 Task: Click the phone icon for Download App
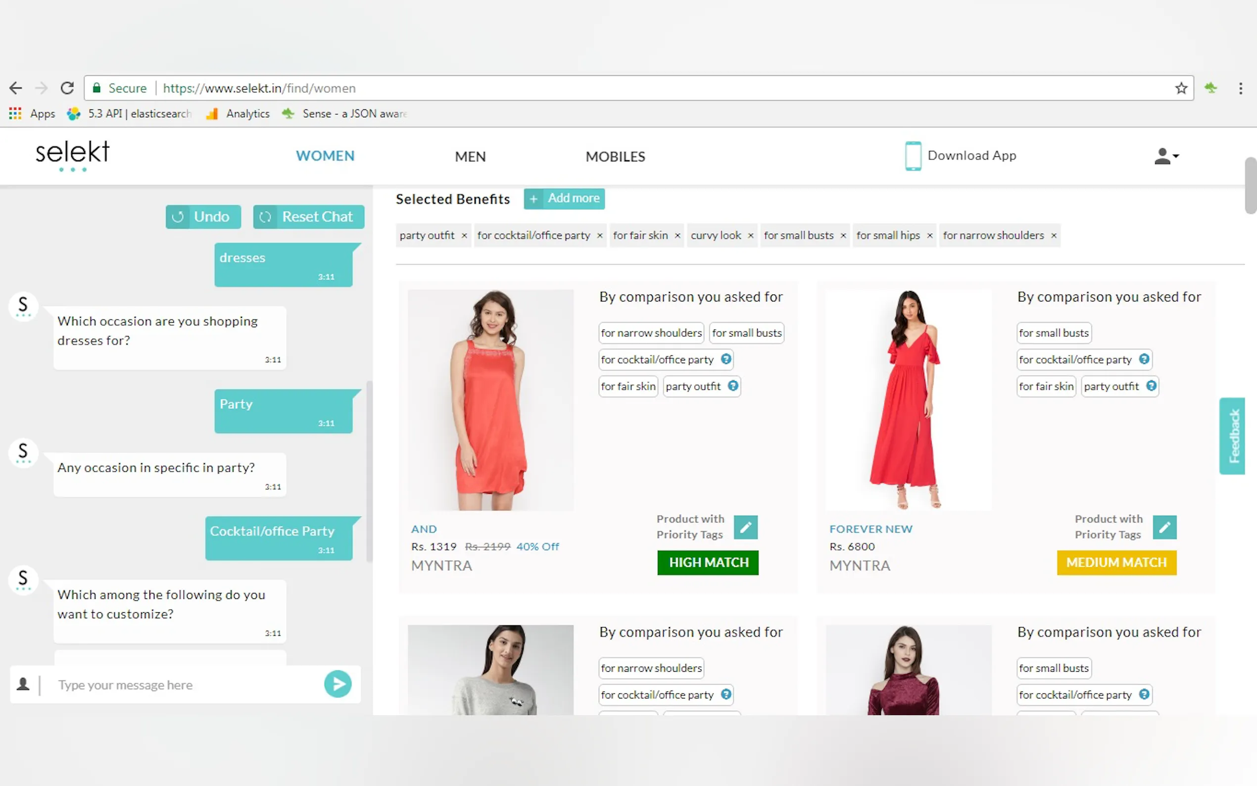(913, 155)
